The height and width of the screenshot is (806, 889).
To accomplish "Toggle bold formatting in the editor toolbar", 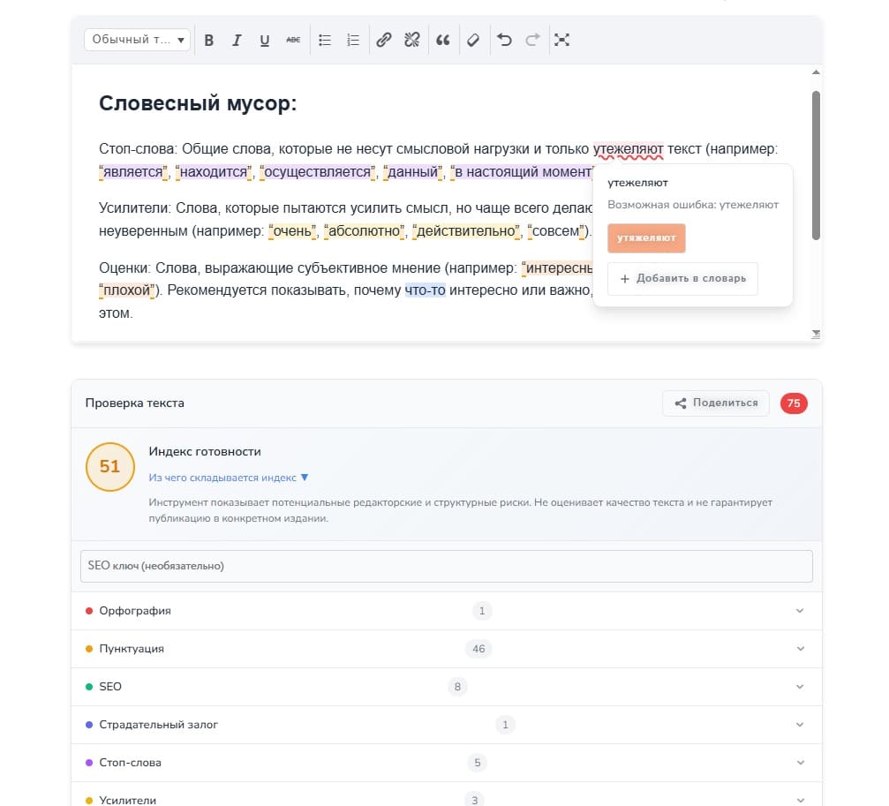I will (x=209, y=40).
